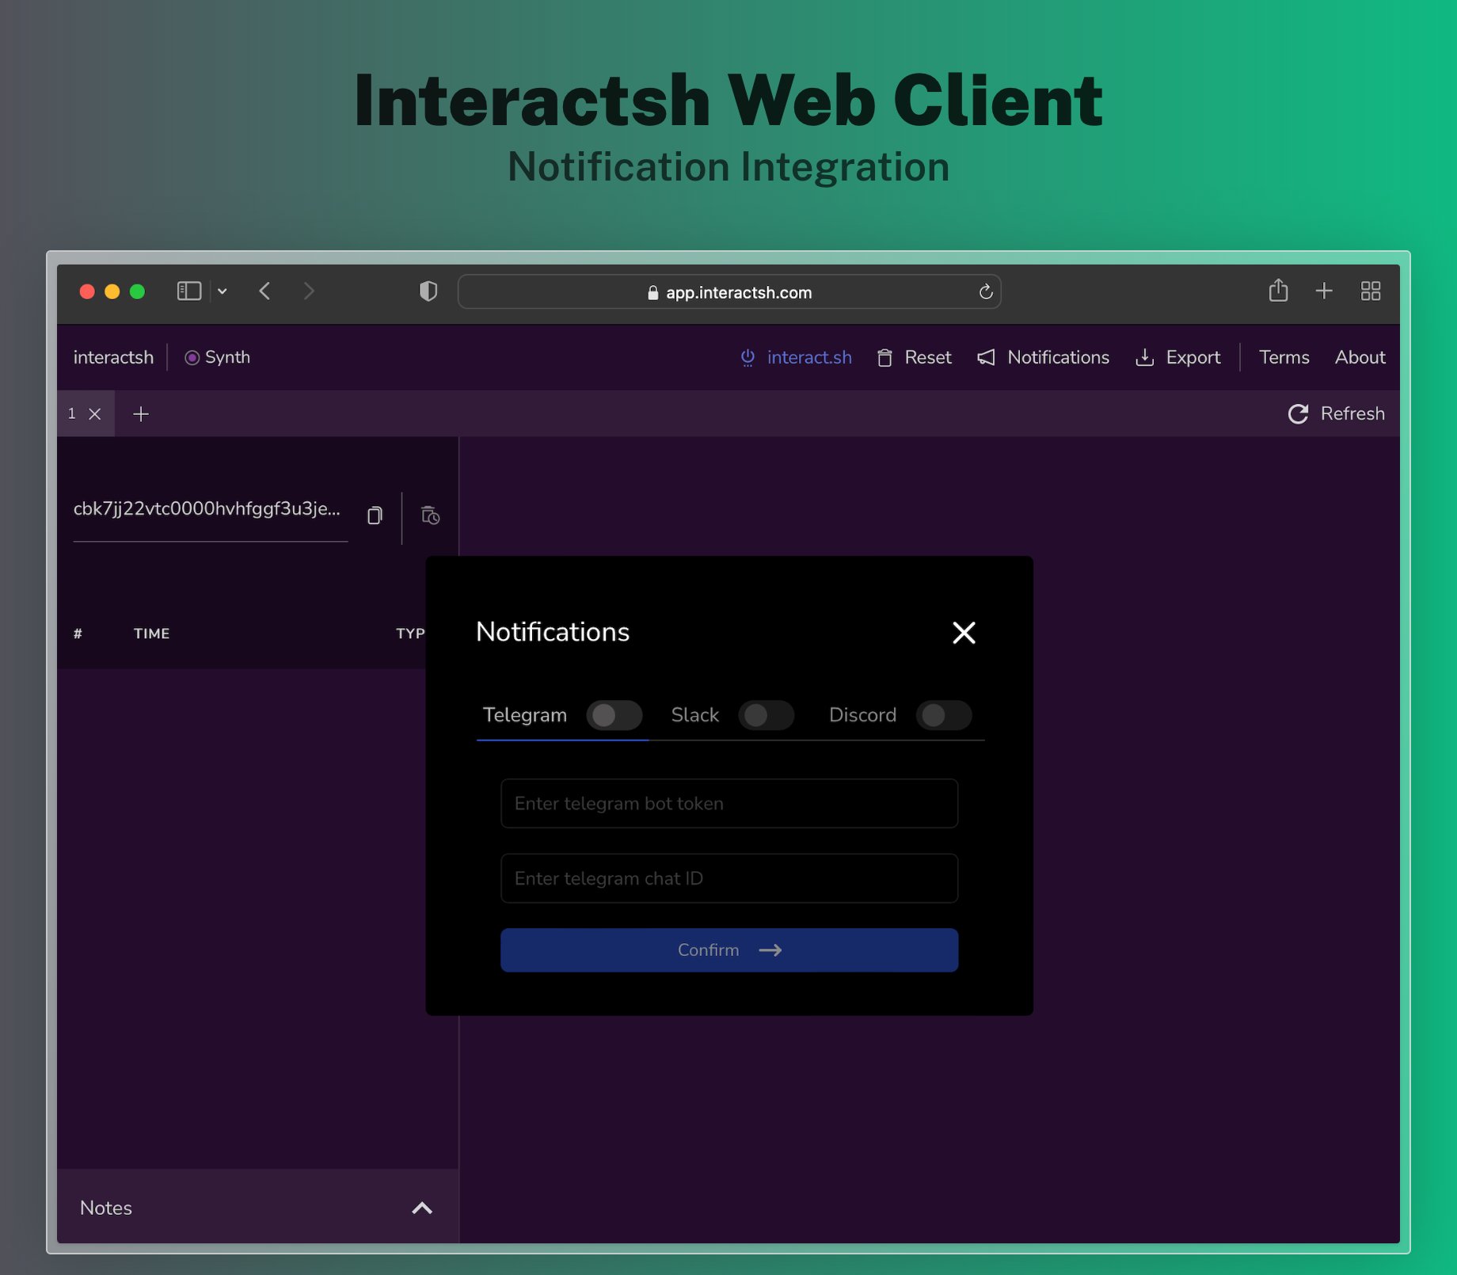
Task: Click the Confirm button
Action: (x=728, y=950)
